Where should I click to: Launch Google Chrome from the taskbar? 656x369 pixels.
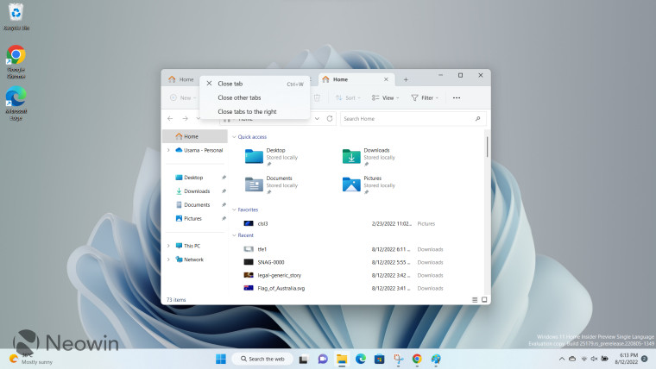pyautogui.click(x=417, y=359)
